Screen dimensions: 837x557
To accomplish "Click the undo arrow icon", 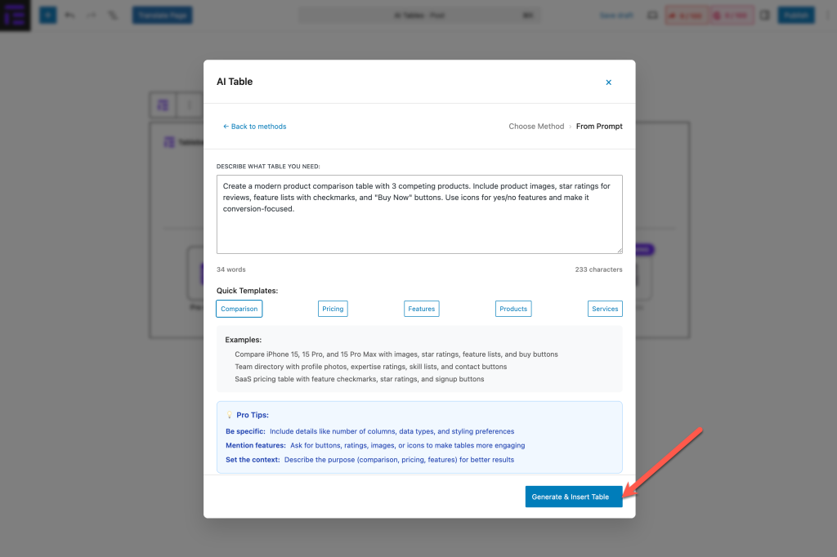I will coord(70,15).
